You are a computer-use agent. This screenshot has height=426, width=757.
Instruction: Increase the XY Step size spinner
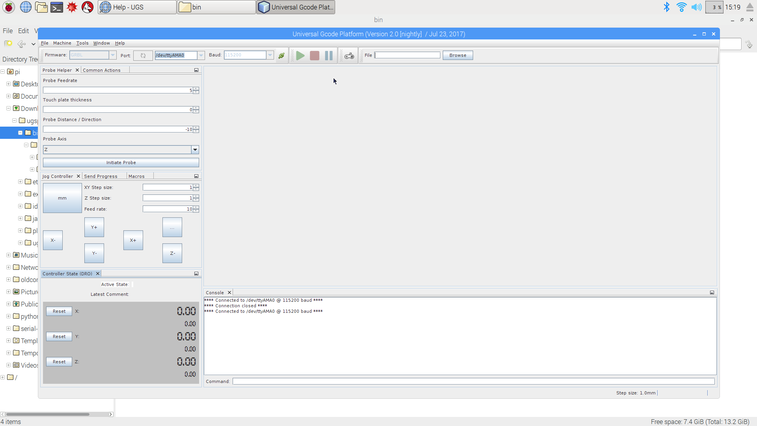coord(196,186)
